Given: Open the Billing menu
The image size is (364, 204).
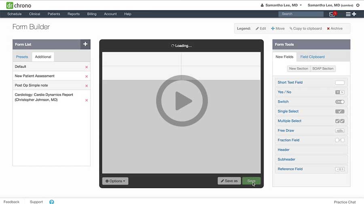Looking at the screenshot, I should 92,14.
